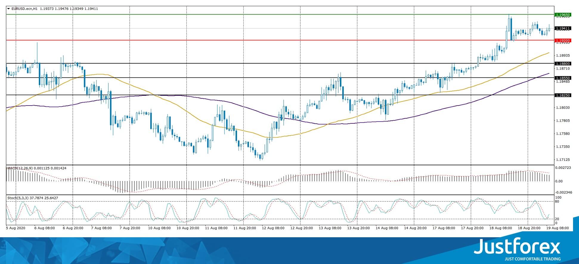Click the 6 Aug 08:00 time label
Viewport: 579px width, 264px height.
(x=45, y=228)
